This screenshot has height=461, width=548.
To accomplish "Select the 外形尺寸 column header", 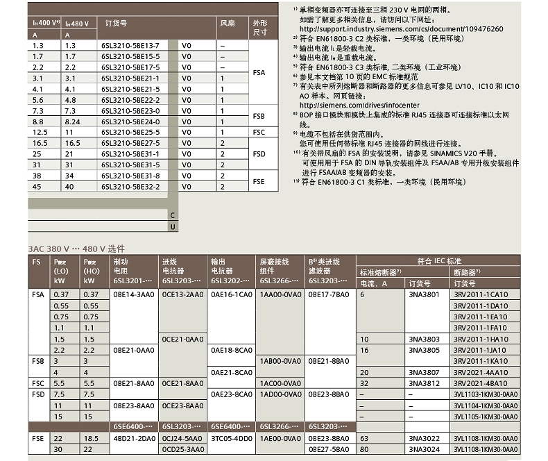I will pyautogui.click(x=260, y=28).
